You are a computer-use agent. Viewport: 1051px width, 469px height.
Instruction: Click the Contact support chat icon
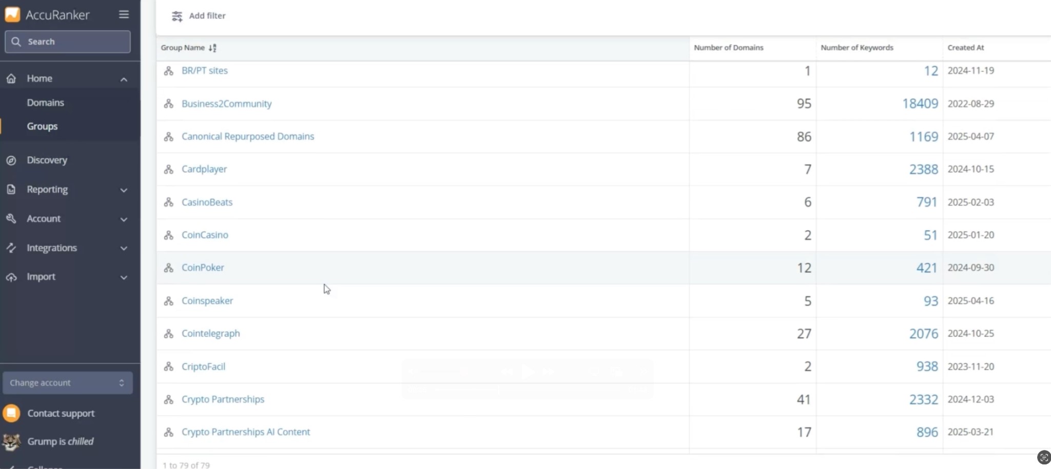(x=11, y=413)
